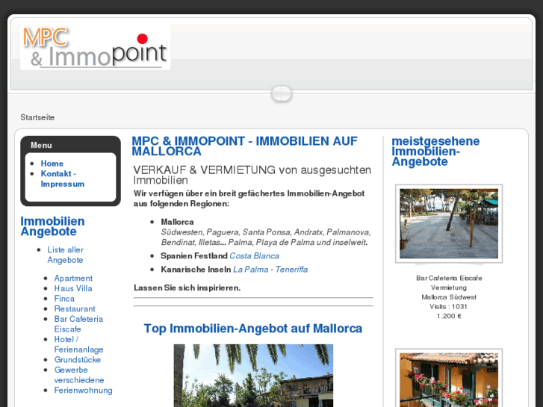Viewport: 543px width, 407px height.
Task: Follow the Costa Blanca link
Action: coord(255,255)
